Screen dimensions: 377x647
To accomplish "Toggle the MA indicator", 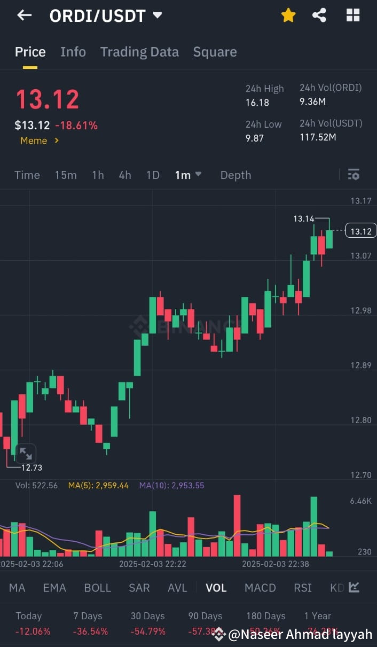I will [x=17, y=588].
